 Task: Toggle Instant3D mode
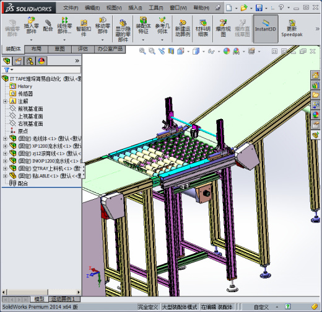point(266,29)
